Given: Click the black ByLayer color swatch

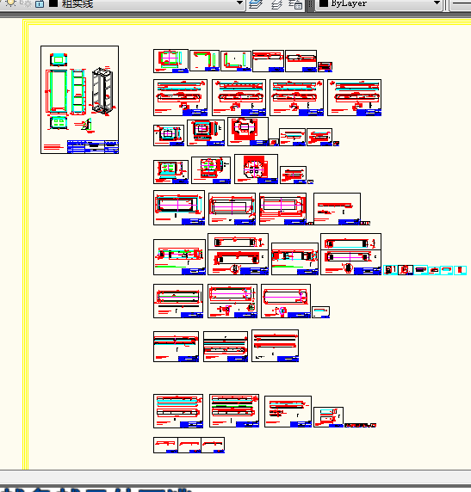Looking at the screenshot, I should point(324,3).
